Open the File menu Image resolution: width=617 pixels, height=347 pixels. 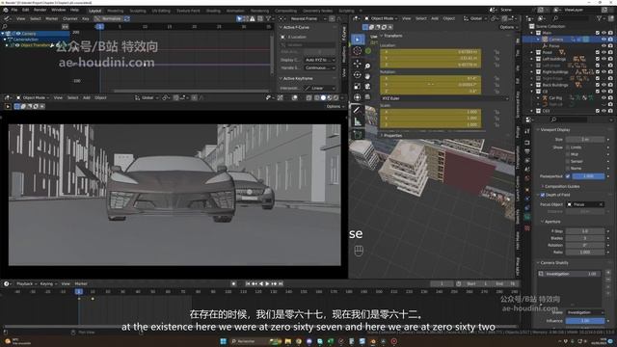pyautogui.click(x=14, y=10)
